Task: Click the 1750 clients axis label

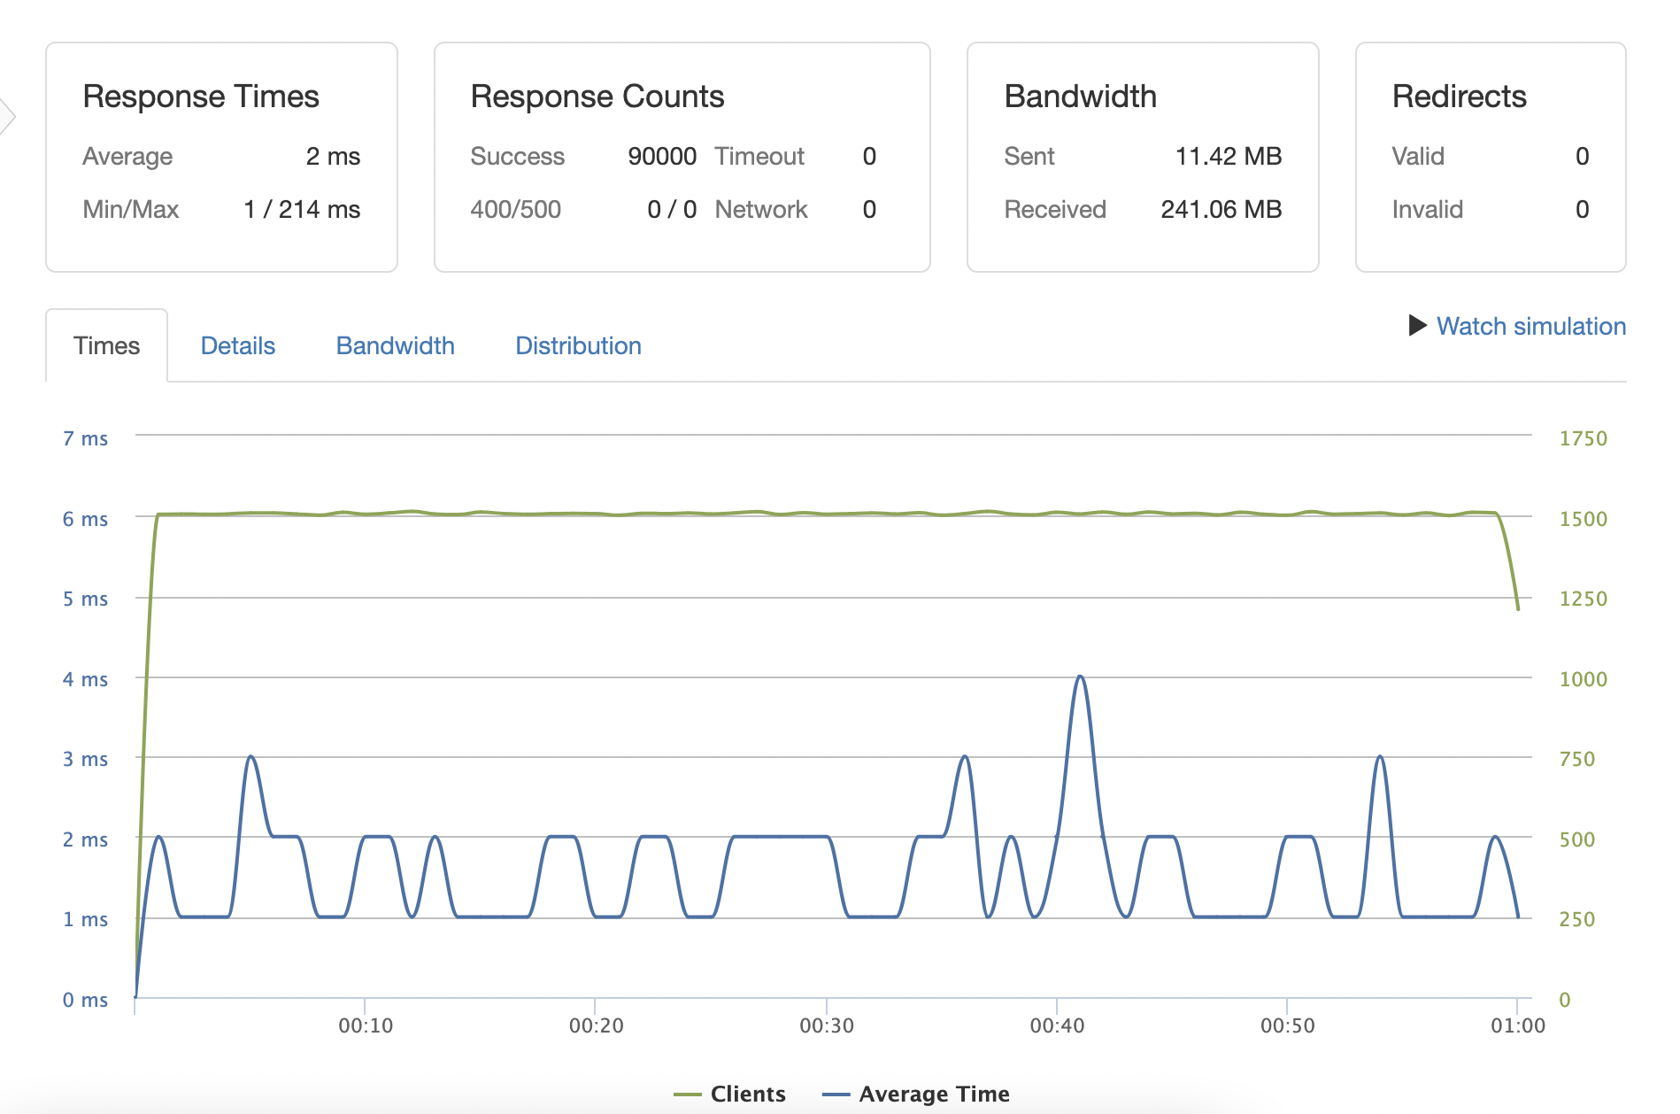Action: [x=1583, y=438]
